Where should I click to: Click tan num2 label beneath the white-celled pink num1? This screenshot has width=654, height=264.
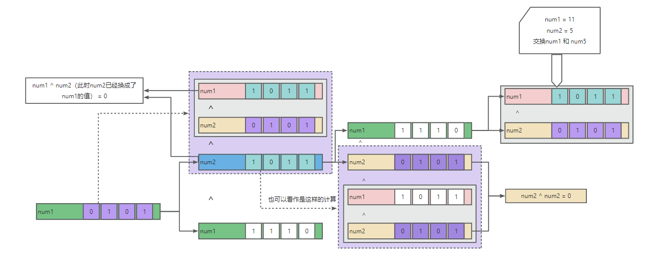pyautogui.click(x=371, y=231)
